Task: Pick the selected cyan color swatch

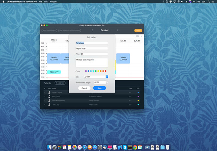Action: point(93,71)
